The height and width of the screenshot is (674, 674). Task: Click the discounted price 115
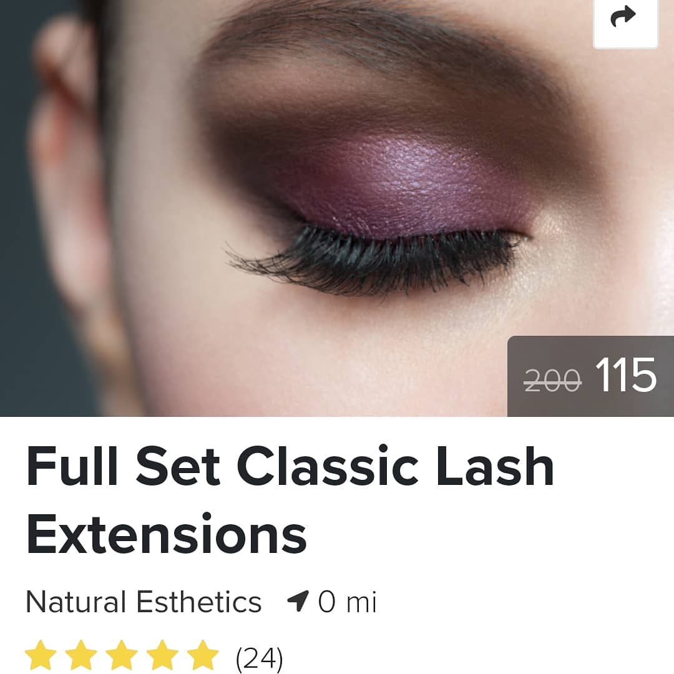point(626,375)
